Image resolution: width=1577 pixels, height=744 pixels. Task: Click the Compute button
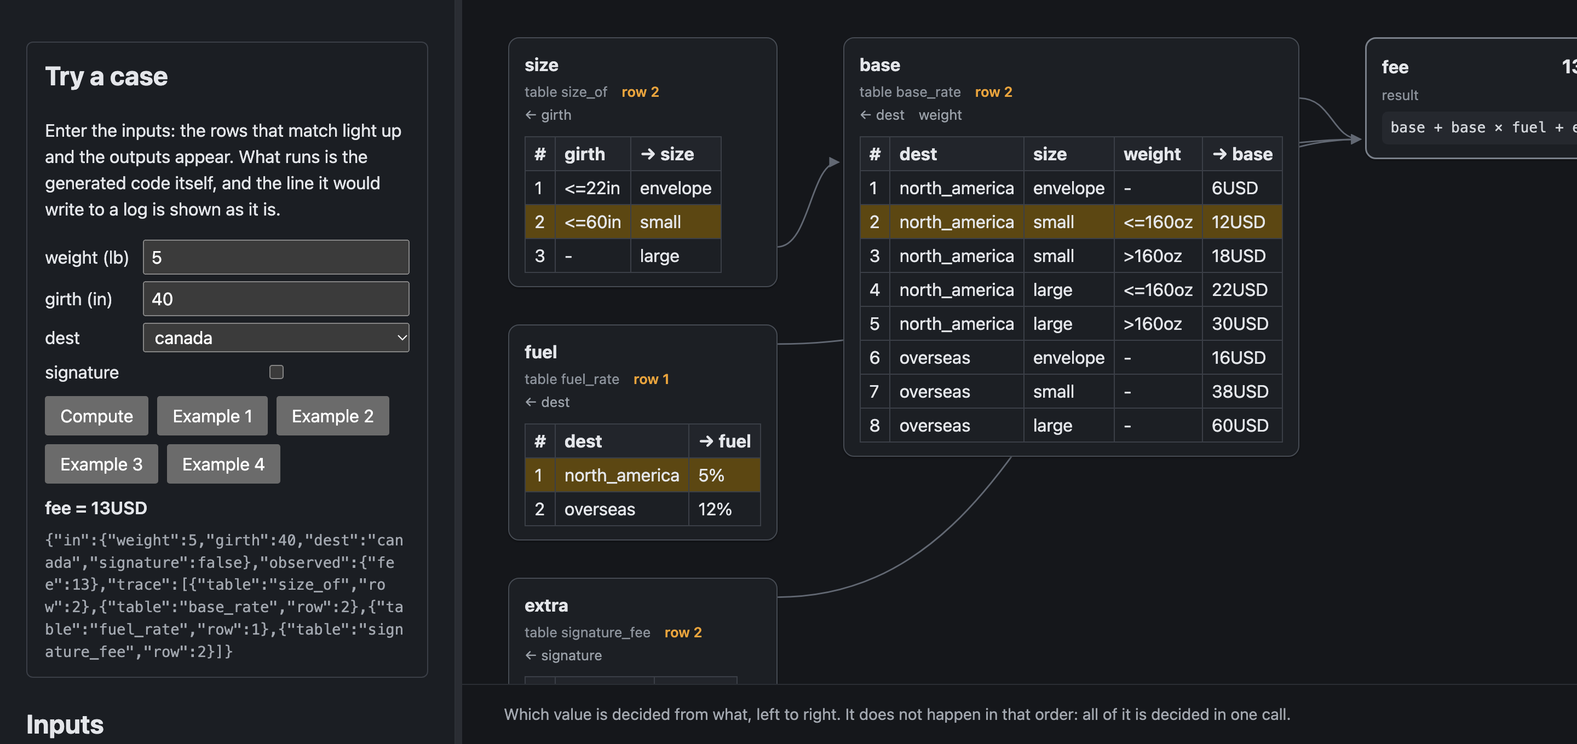[96, 416]
